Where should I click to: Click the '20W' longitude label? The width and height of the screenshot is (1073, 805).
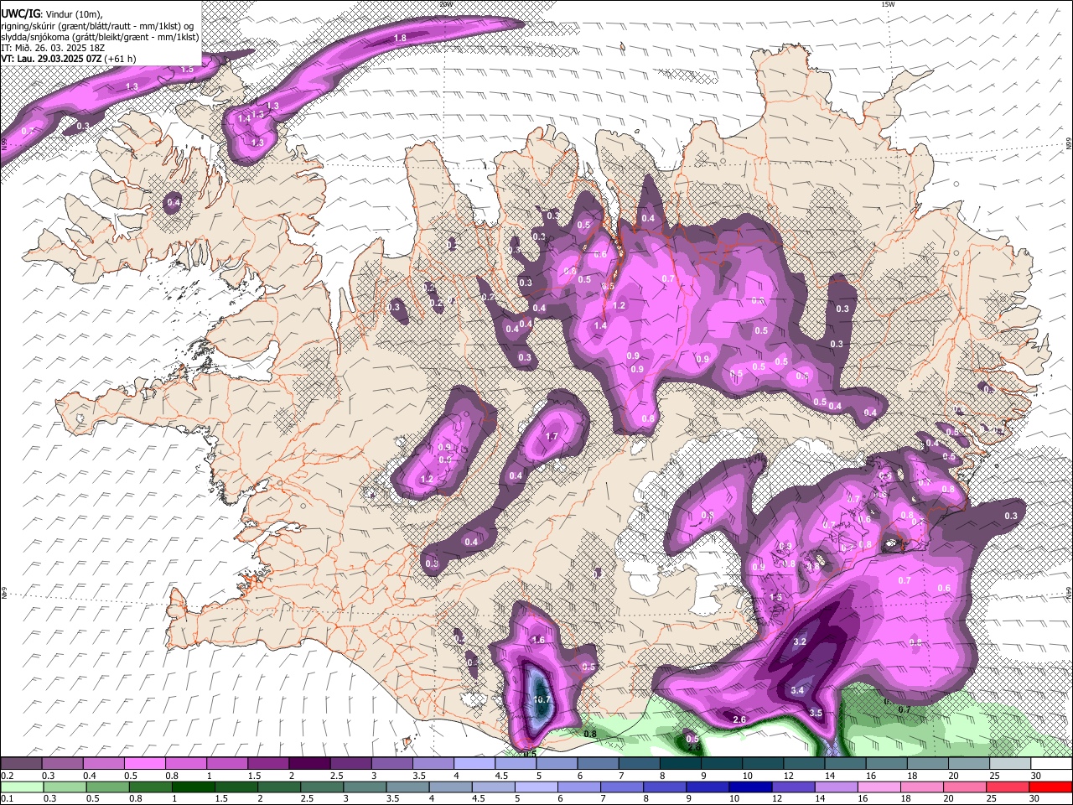[446, 4]
